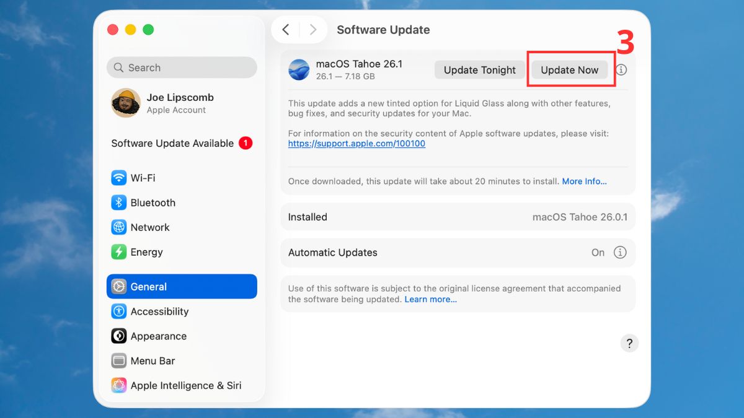The width and height of the screenshot is (744, 418).
Task: Open Menu Bar settings
Action: tap(152, 361)
